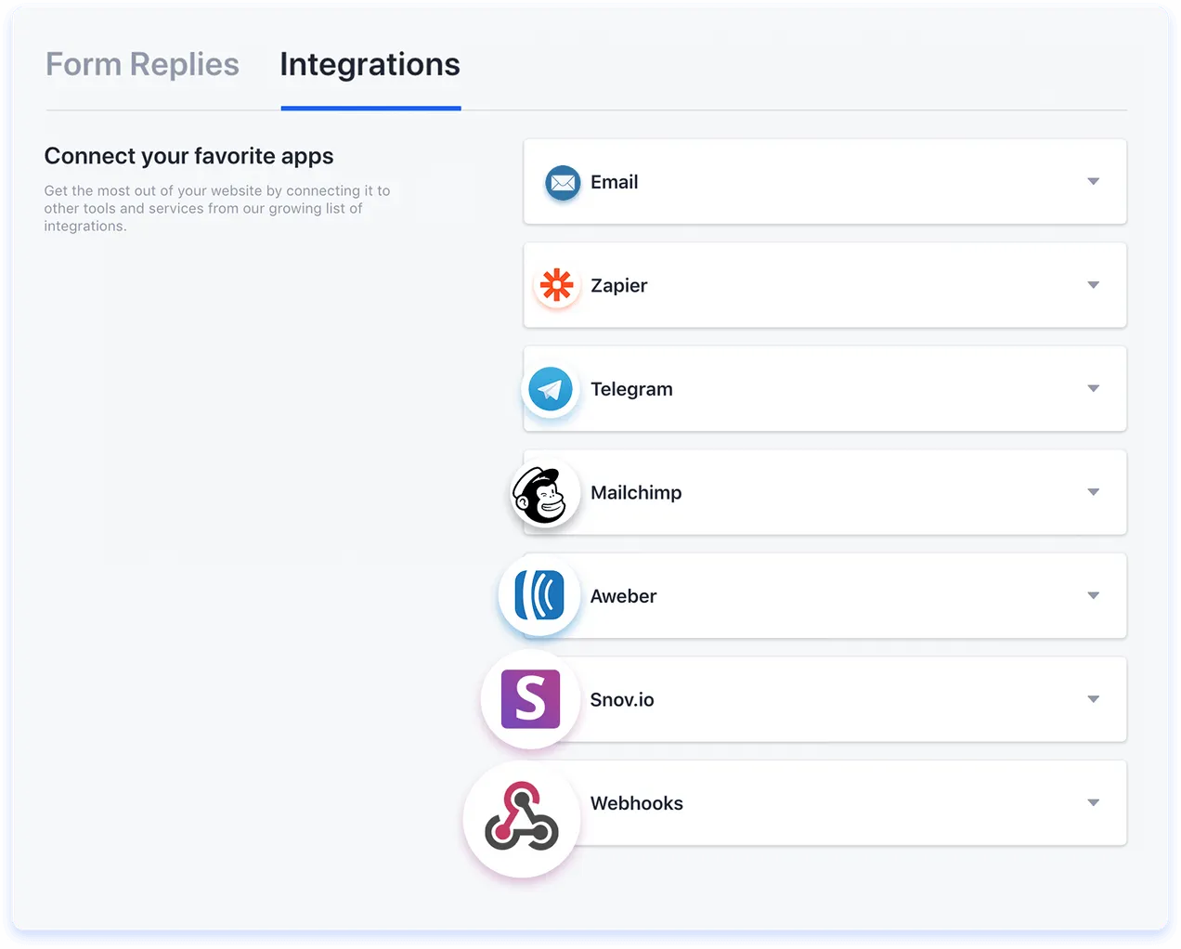Image resolution: width=1181 pixels, height=949 pixels.
Task: Switch to the Form Replies tab
Action: click(142, 64)
